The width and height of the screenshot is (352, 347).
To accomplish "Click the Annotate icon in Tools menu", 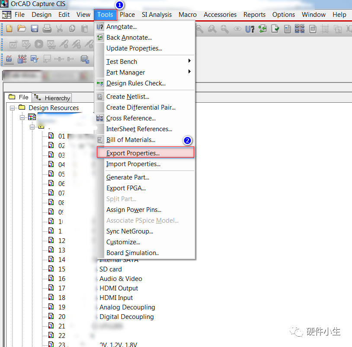I will tap(100, 27).
